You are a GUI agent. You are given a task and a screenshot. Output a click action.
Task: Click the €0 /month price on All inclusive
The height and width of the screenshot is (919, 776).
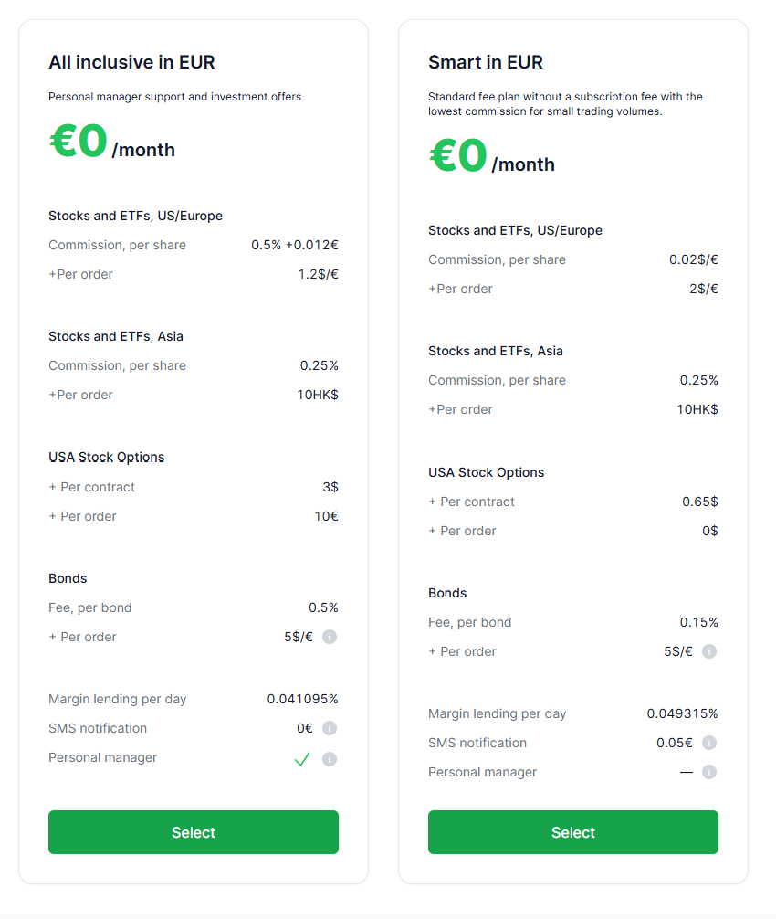pyautogui.click(x=111, y=144)
